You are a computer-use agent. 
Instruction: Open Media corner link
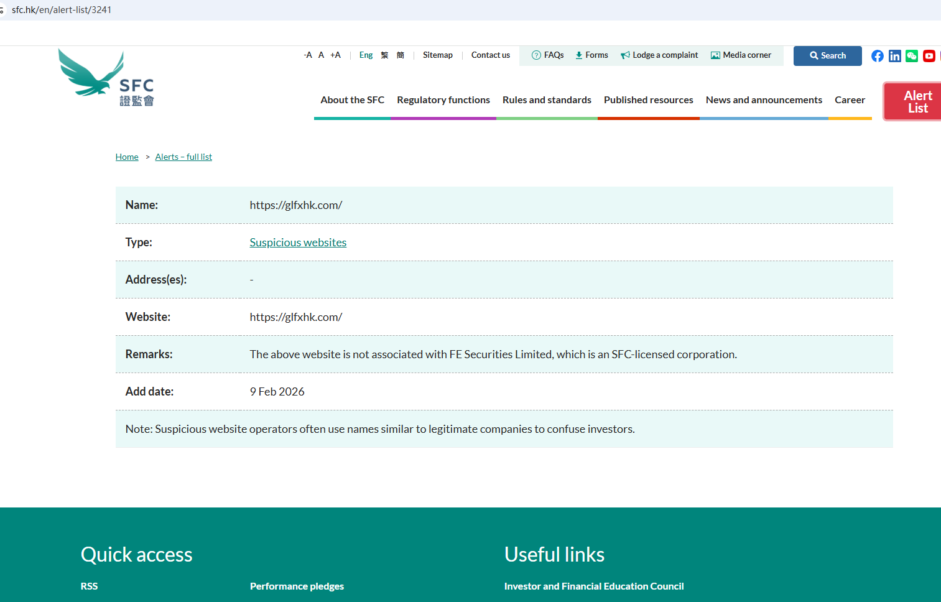tap(741, 55)
